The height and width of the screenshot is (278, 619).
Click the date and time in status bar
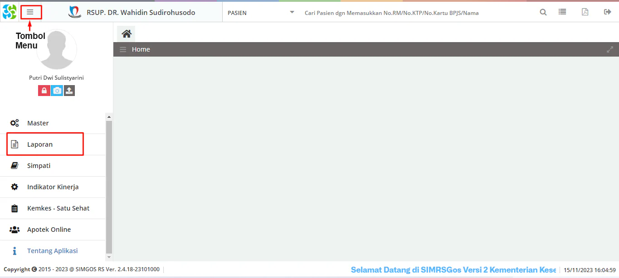pyautogui.click(x=590, y=270)
